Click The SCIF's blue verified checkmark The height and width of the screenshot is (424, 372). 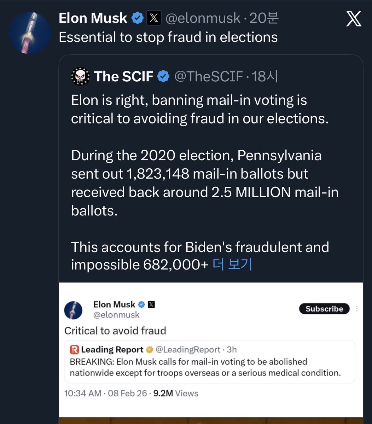(163, 76)
